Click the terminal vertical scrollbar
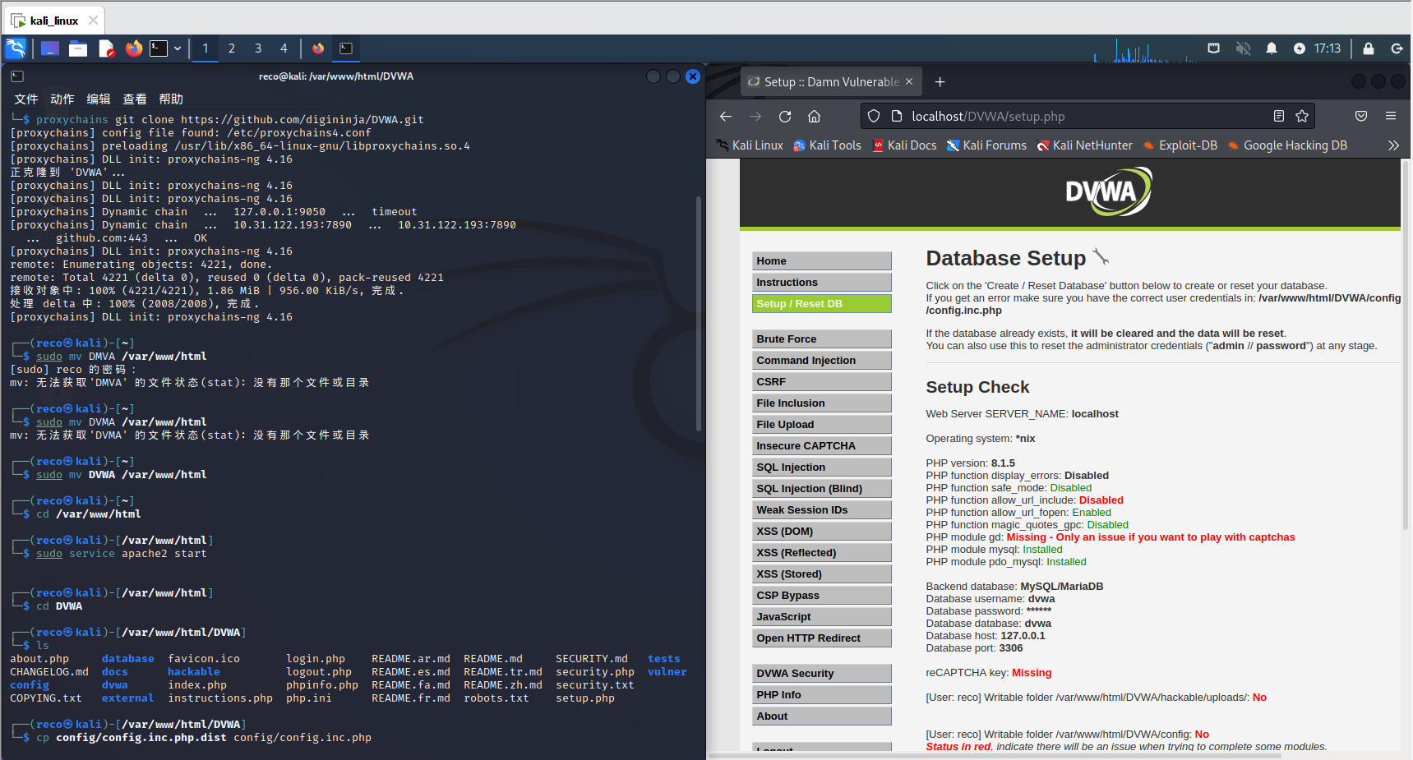 pyautogui.click(x=699, y=312)
